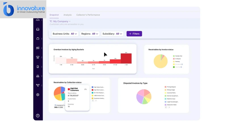Toggle On-Time Paying legend entry
Image resolution: width=227 pixels, height=127 pixels.
pyautogui.click(x=98, y=93)
